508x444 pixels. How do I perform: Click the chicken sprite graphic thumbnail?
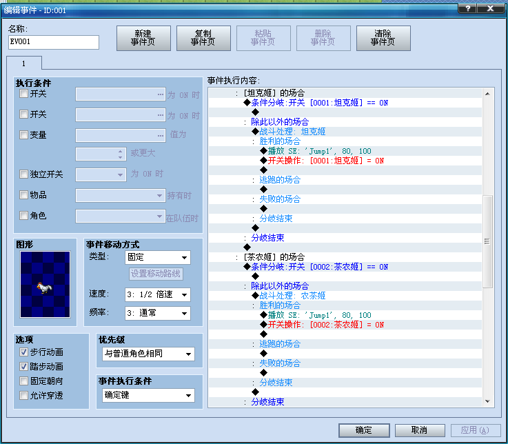45,284
